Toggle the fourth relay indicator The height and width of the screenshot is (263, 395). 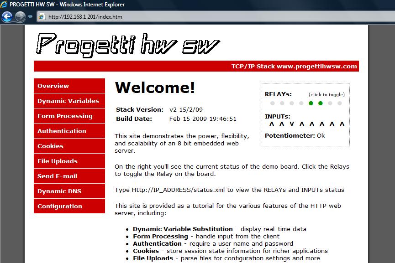click(x=301, y=103)
